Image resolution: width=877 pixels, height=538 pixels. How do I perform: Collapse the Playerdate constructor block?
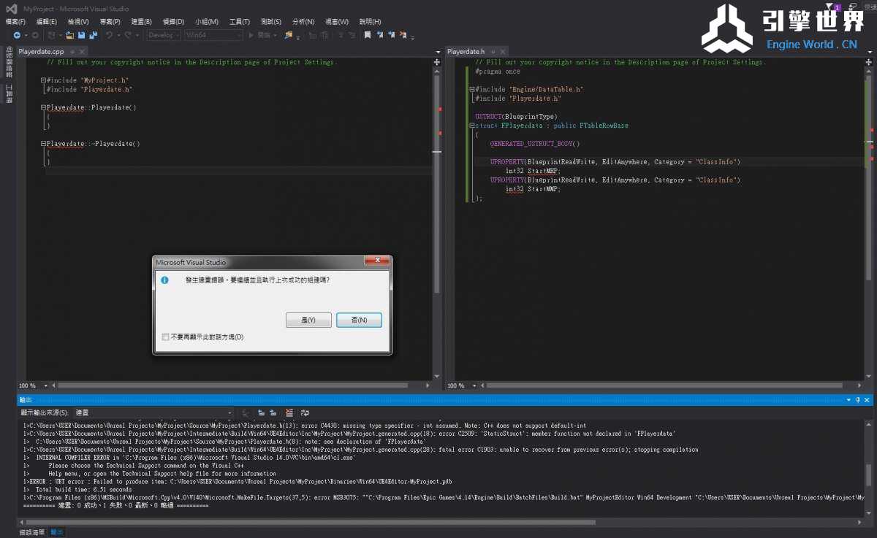pos(43,107)
